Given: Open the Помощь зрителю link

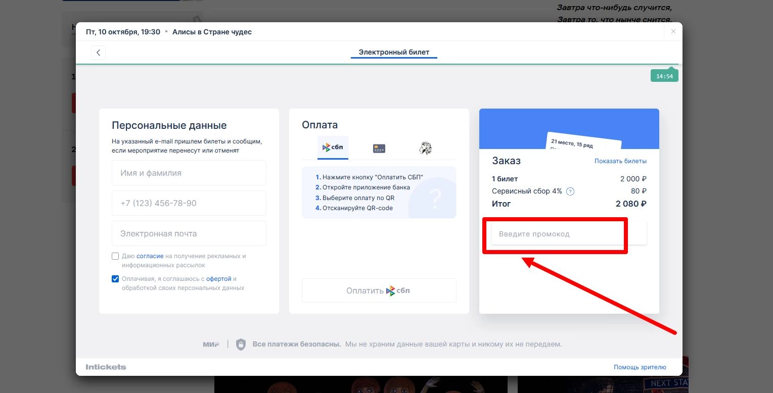Looking at the screenshot, I should (640, 367).
